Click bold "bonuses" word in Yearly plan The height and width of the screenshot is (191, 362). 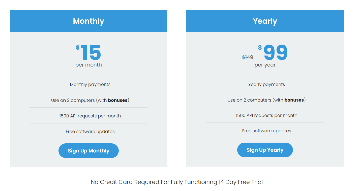tap(294, 100)
